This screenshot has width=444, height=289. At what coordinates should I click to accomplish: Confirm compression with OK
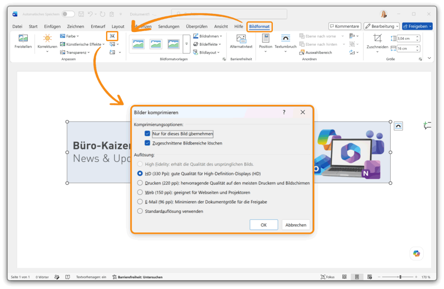point(263,225)
